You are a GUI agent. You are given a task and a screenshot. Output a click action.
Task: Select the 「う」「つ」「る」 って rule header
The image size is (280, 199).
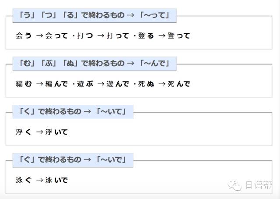(94, 16)
